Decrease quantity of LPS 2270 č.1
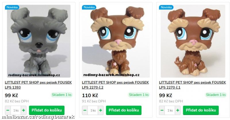230x120 pixels. (162, 110)
